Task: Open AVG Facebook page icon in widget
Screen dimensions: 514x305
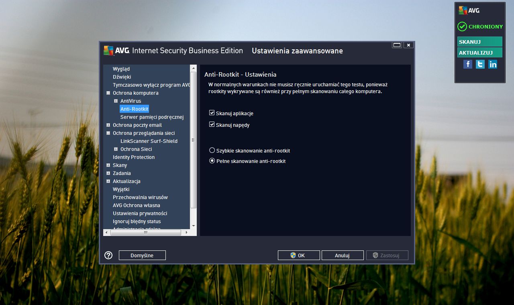Action: [468, 64]
